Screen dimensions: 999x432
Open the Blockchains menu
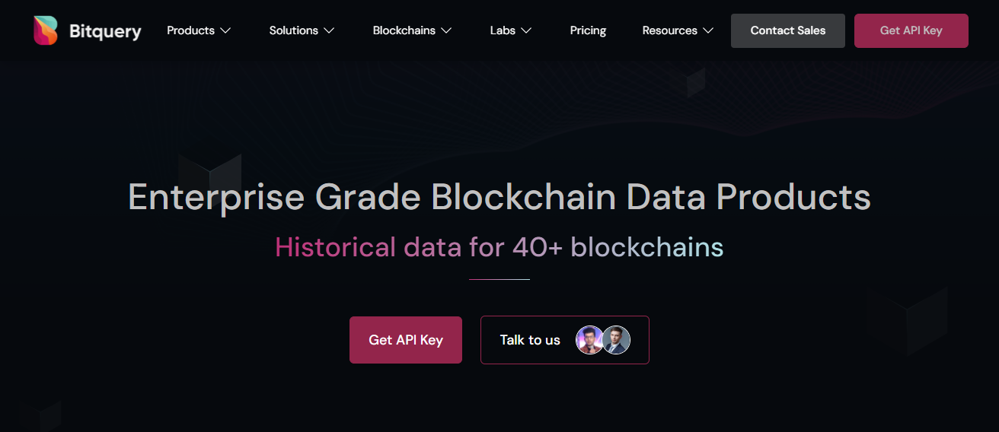(404, 30)
